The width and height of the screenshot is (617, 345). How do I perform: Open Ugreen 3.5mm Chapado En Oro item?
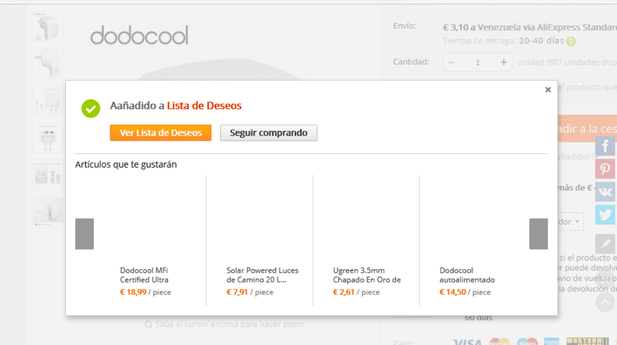coord(367,275)
